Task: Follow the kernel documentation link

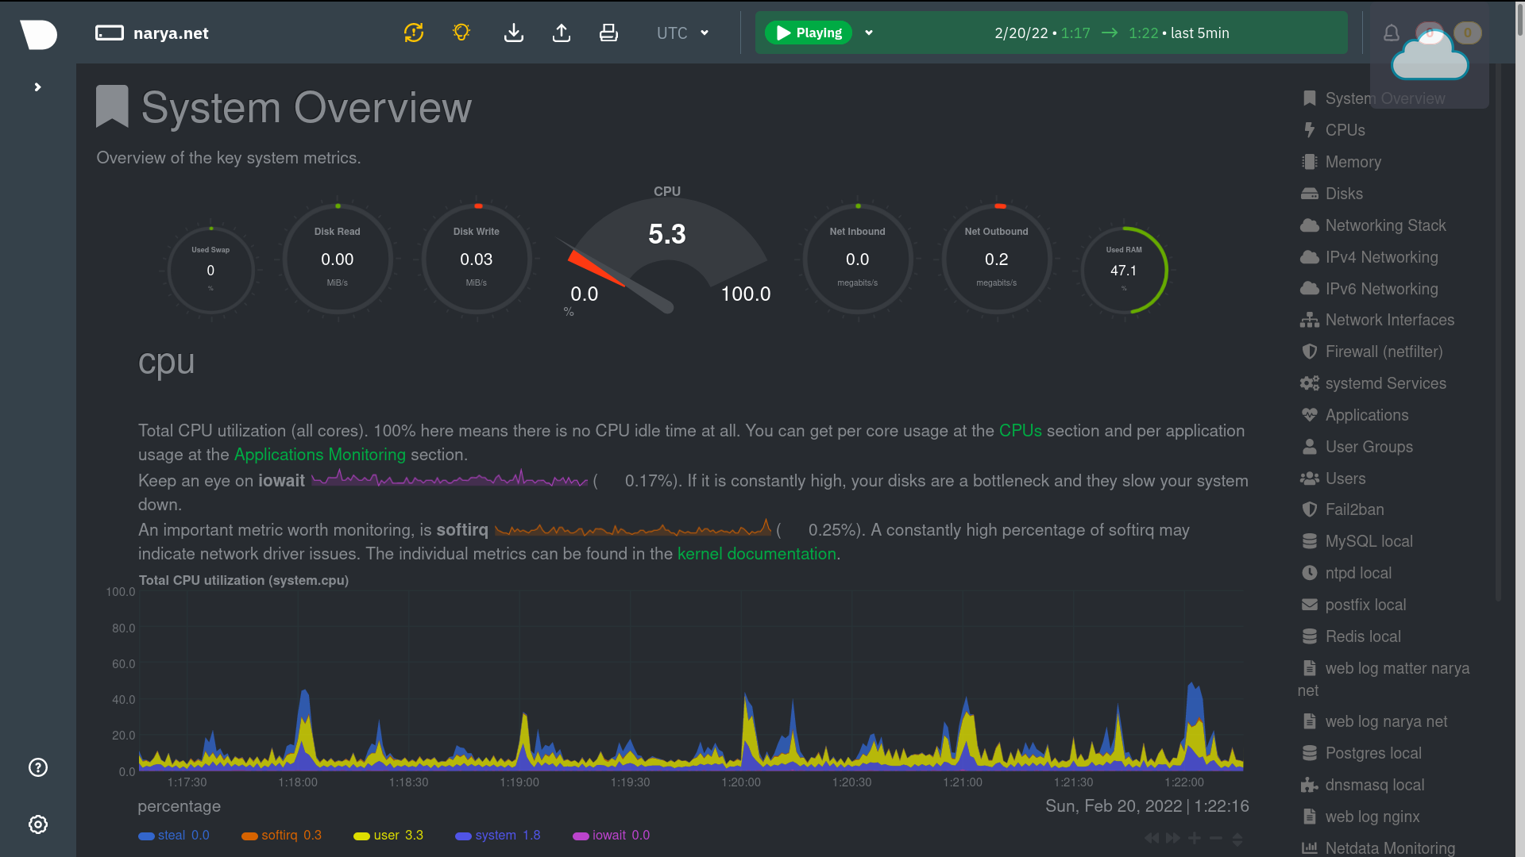Action: tap(756, 554)
